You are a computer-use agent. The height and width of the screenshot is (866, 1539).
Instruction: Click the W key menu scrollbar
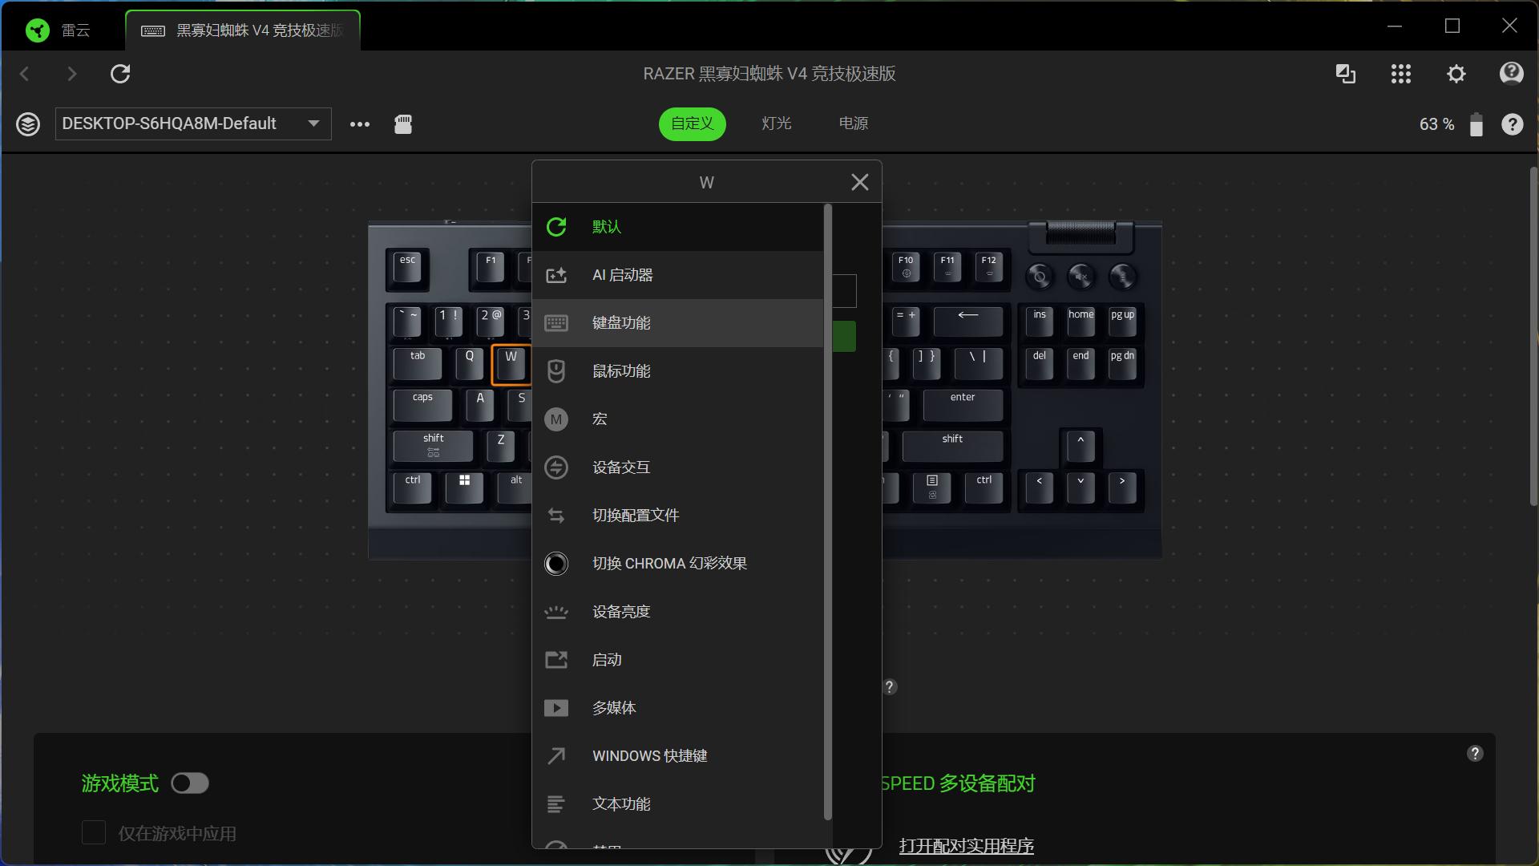(828, 513)
